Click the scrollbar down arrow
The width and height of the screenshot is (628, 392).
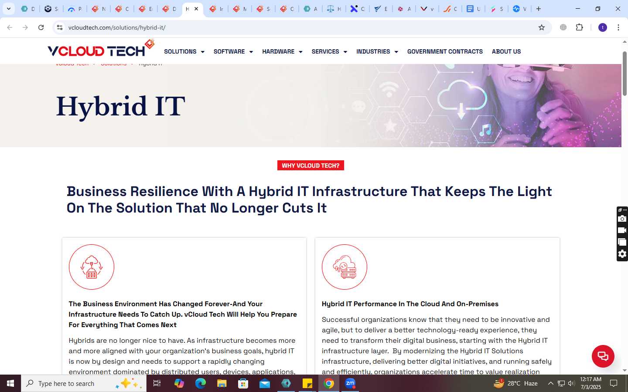point(625,371)
